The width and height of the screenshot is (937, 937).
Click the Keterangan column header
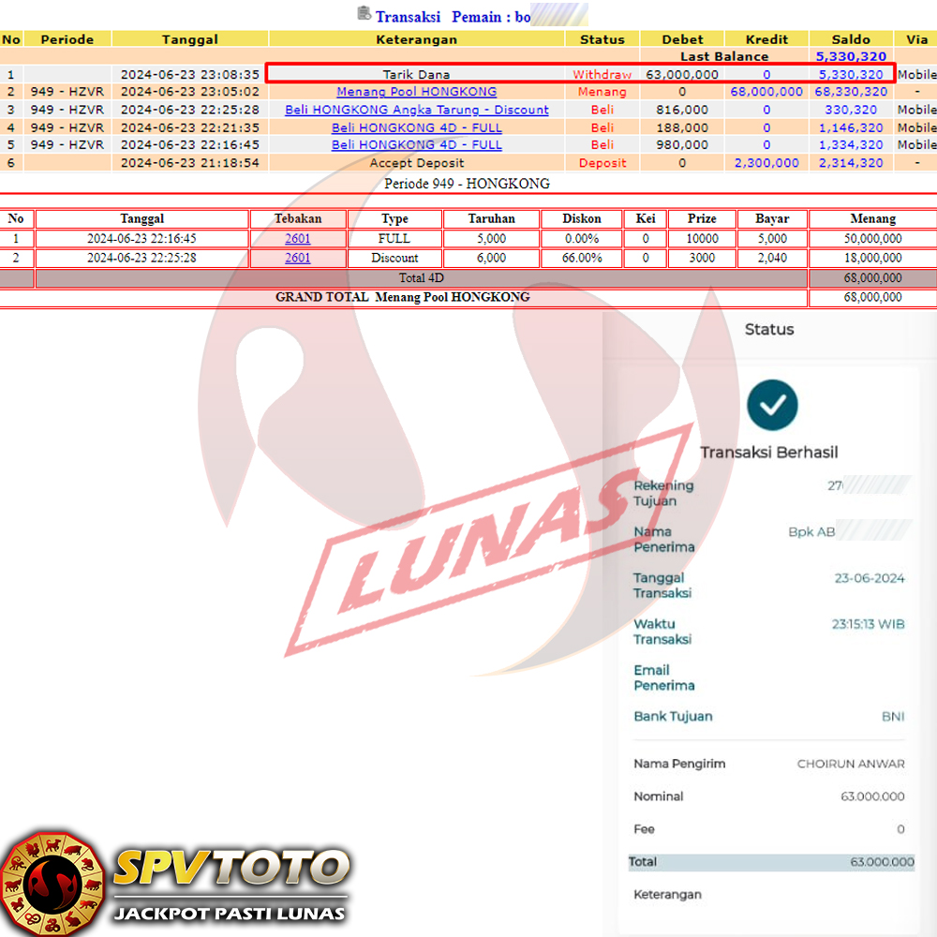pos(416,39)
